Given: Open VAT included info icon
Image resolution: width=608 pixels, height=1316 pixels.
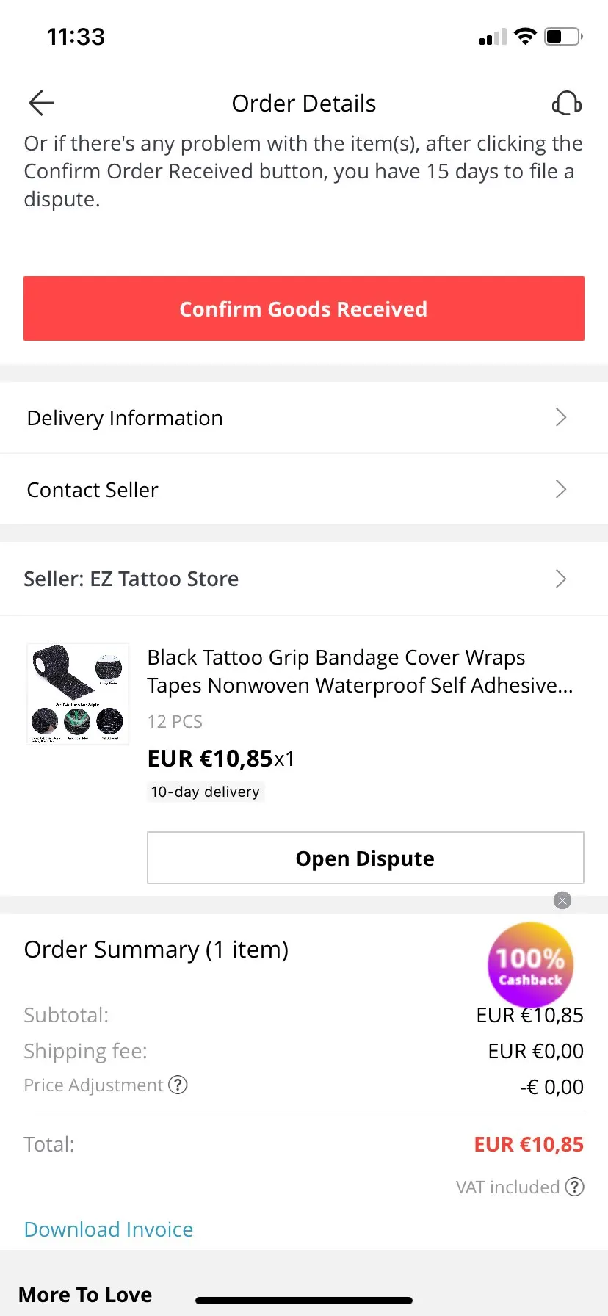Looking at the screenshot, I should [575, 1187].
